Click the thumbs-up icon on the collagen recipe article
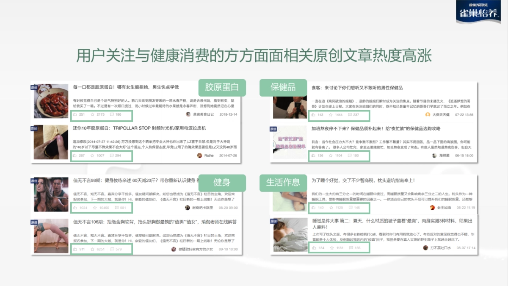 (75, 114)
